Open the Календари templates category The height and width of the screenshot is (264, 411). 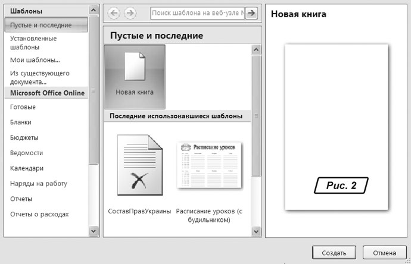pos(27,168)
